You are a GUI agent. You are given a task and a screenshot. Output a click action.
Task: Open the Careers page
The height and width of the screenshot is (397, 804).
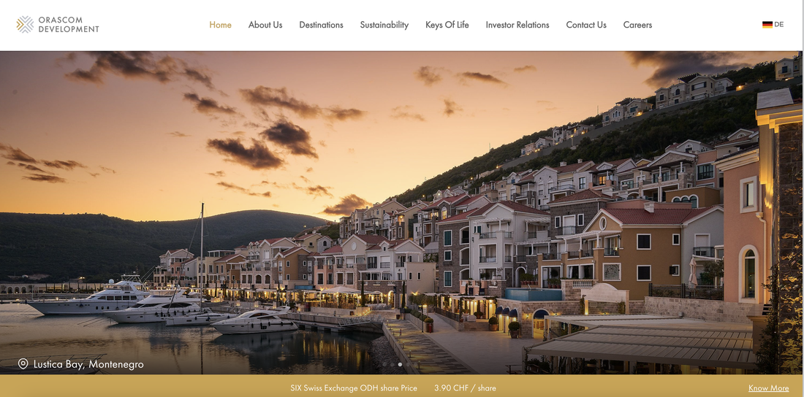(637, 25)
